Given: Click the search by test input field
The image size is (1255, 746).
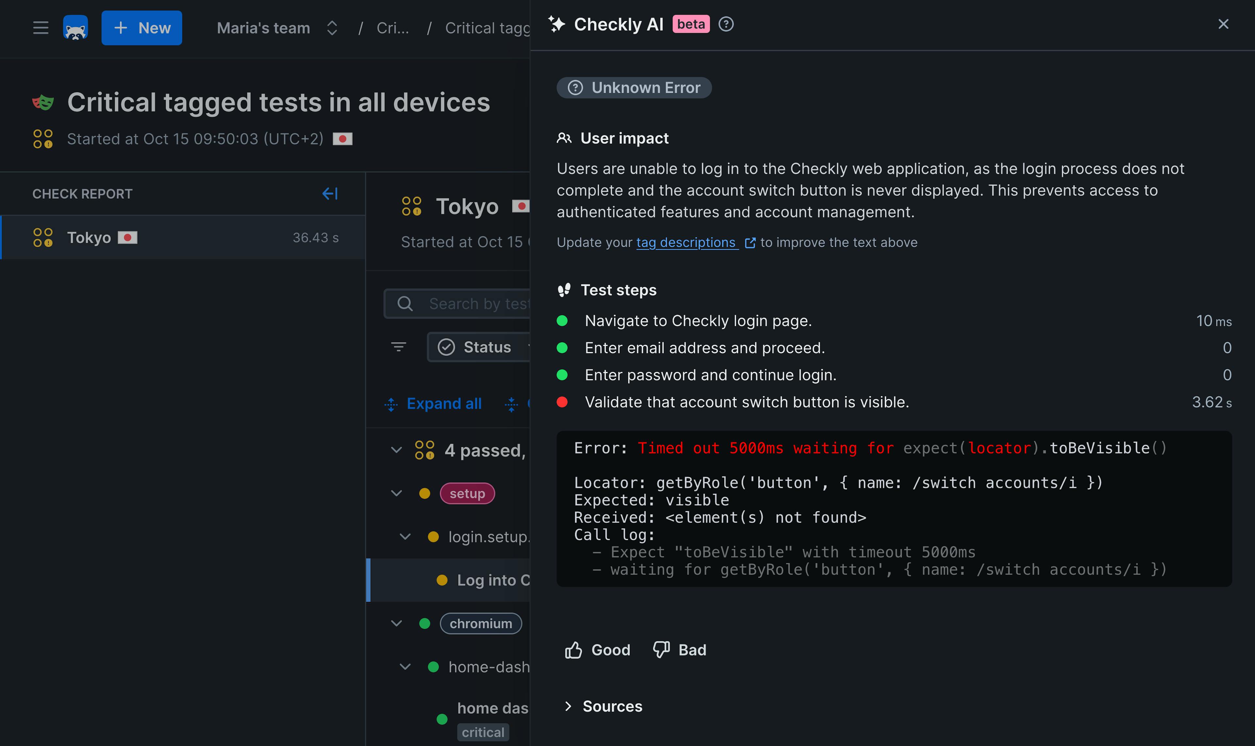Looking at the screenshot, I should [x=478, y=304].
